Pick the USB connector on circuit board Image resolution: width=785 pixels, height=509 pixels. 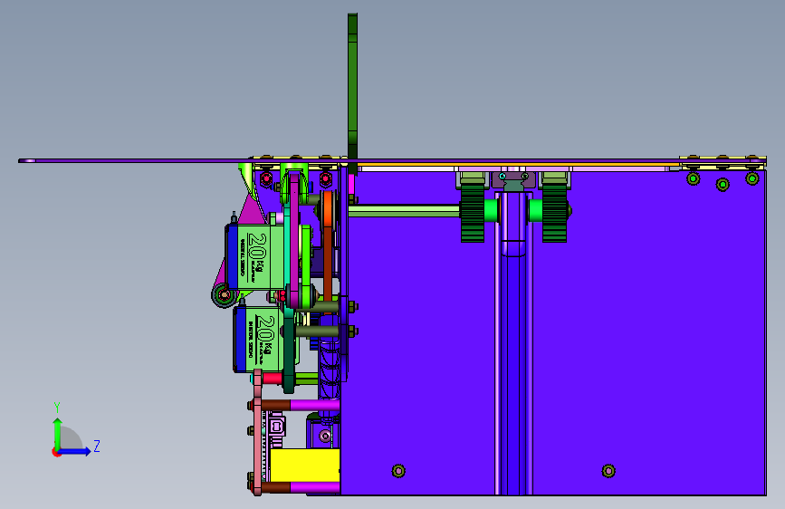[x=277, y=427]
